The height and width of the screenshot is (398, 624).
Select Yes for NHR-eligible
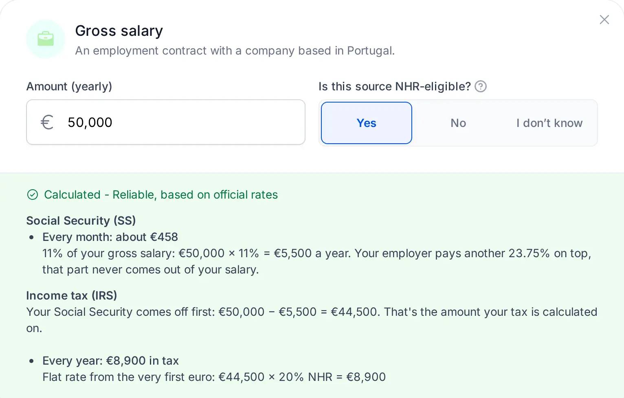367,123
